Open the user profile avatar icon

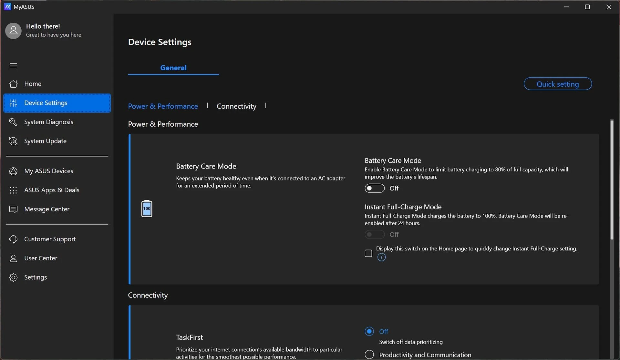pos(13,31)
